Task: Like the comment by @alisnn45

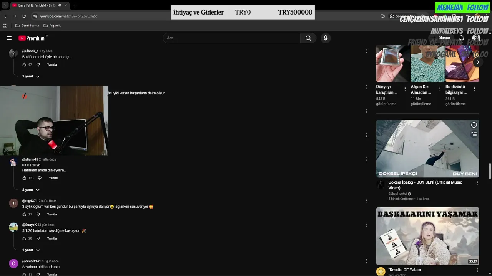Action: 24,178
